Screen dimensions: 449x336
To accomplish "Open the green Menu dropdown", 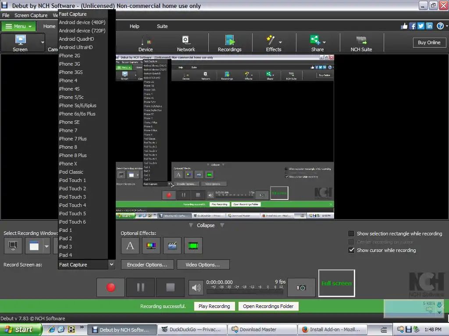I will coord(18,26).
